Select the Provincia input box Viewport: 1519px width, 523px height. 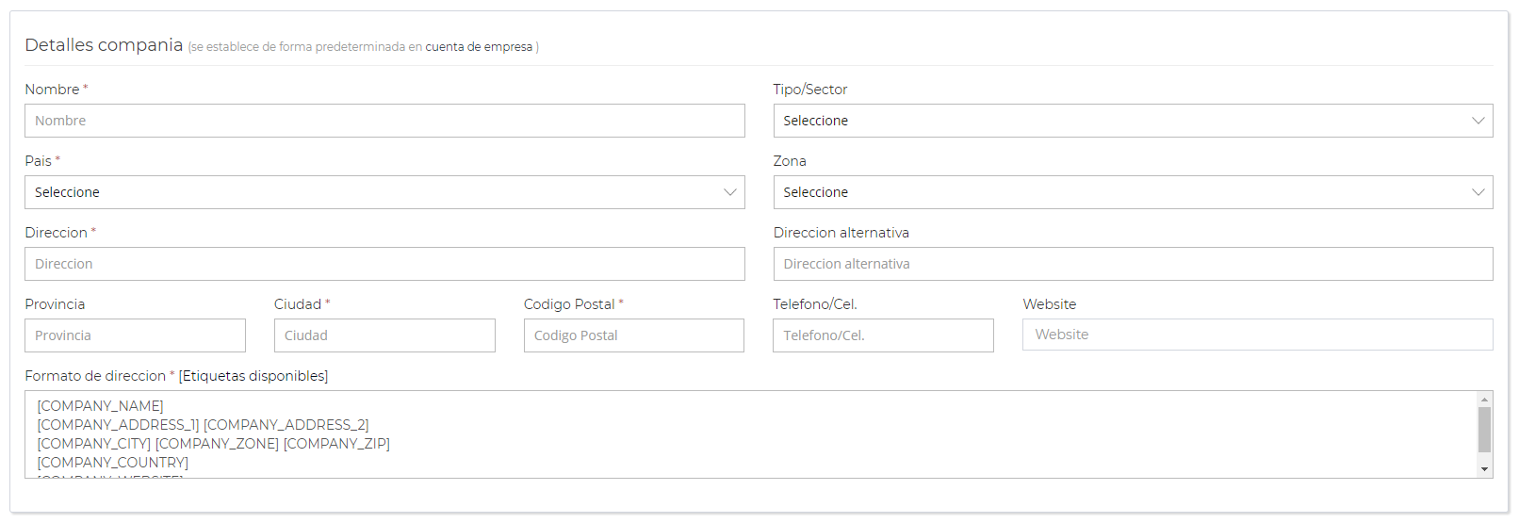coord(135,335)
